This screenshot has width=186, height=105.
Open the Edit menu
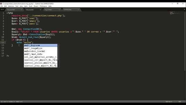(6, 6)
